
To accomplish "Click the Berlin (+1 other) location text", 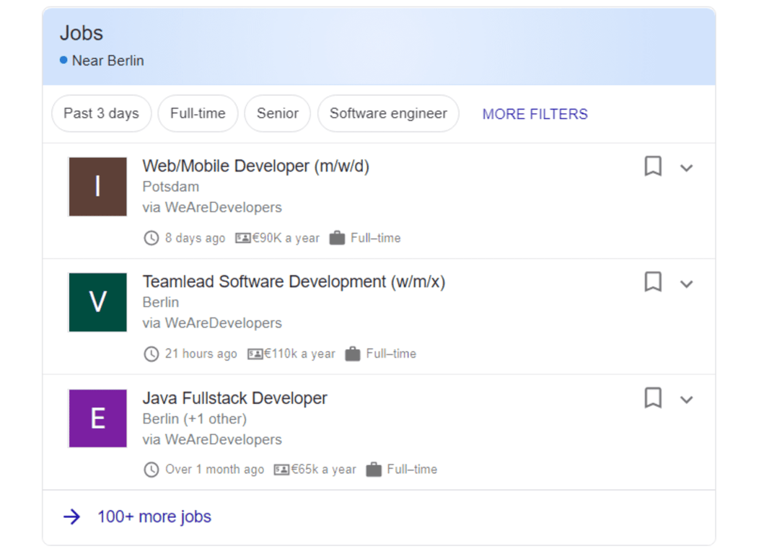I will [195, 418].
